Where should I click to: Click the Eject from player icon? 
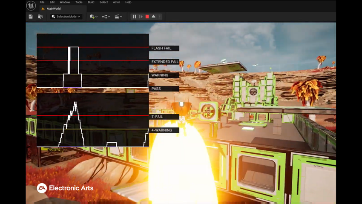click(153, 17)
